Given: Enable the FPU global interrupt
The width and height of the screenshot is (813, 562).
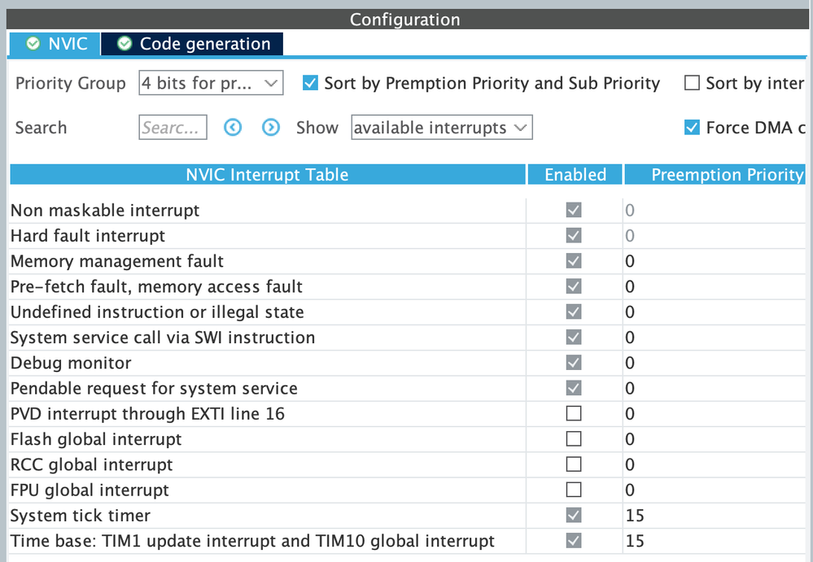Looking at the screenshot, I should 574,489.
